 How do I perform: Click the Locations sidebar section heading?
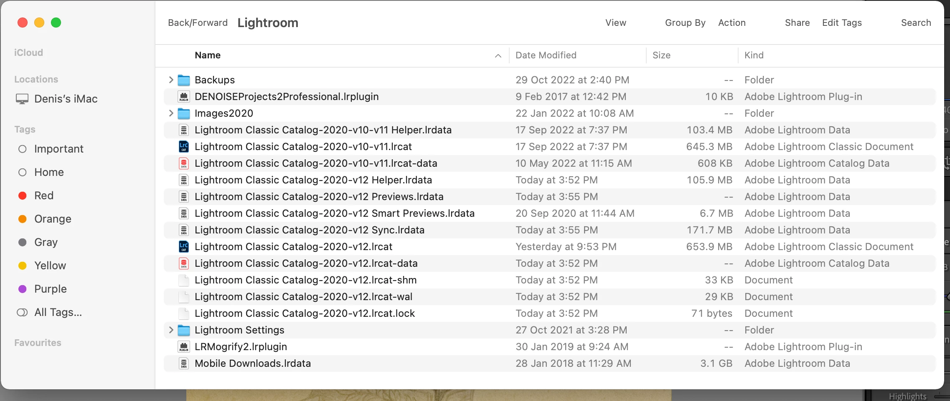tap(36, 80)
